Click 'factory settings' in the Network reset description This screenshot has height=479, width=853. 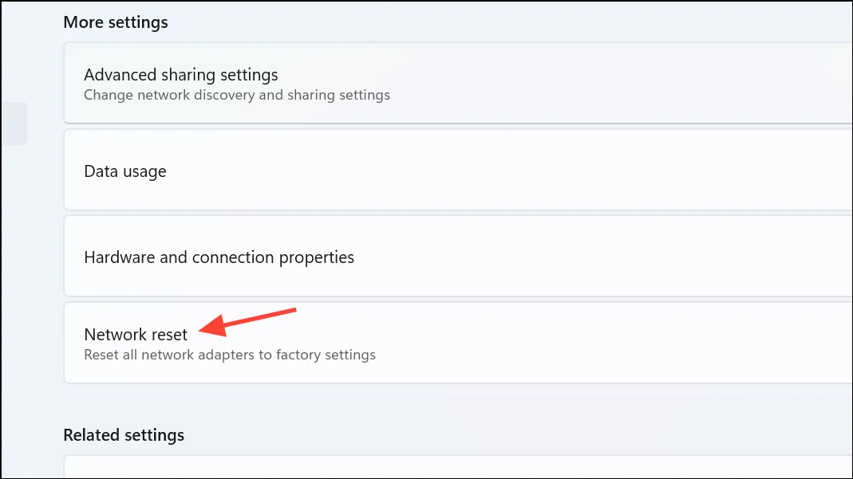(326, 355)
